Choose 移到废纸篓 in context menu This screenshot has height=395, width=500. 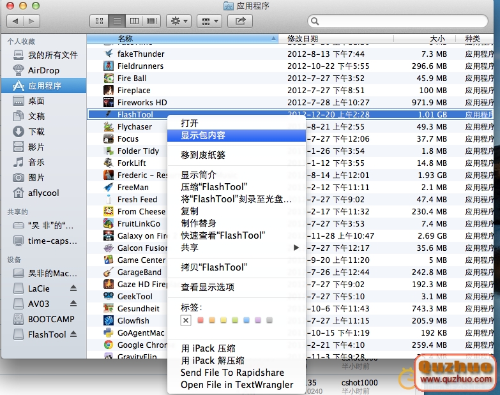pyautogui.click(x=236, y=155)
